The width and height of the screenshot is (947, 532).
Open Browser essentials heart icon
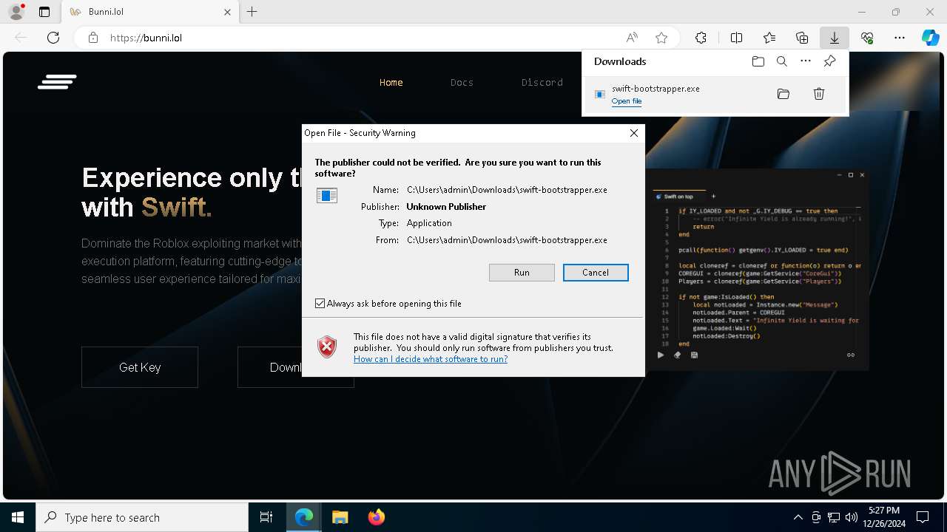(x=867, y=38)
